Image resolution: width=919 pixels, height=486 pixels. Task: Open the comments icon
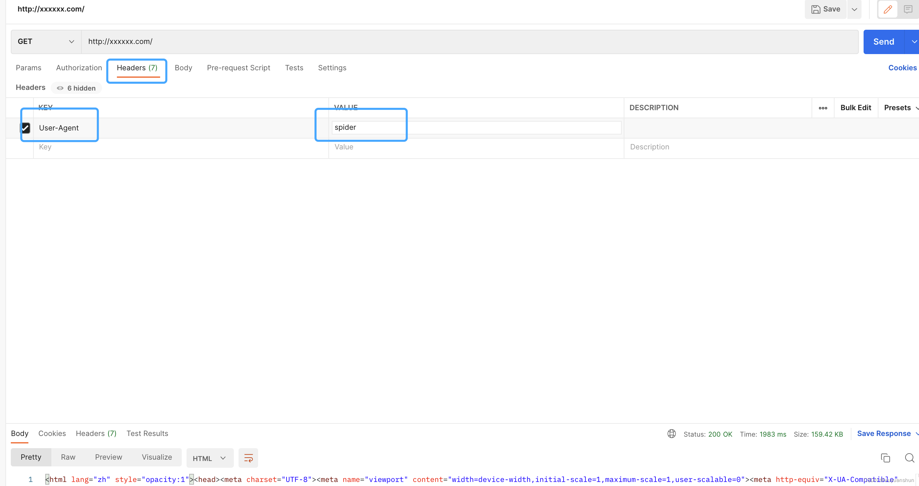click(x=908, y=9)
